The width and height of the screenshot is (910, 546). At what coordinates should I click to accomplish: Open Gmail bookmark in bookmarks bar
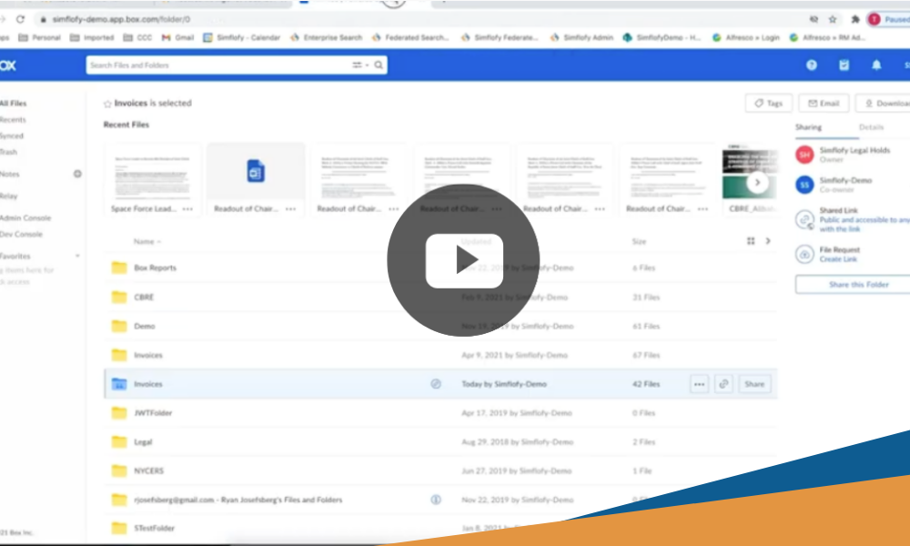pyautogui.click(x=177, y=37)
